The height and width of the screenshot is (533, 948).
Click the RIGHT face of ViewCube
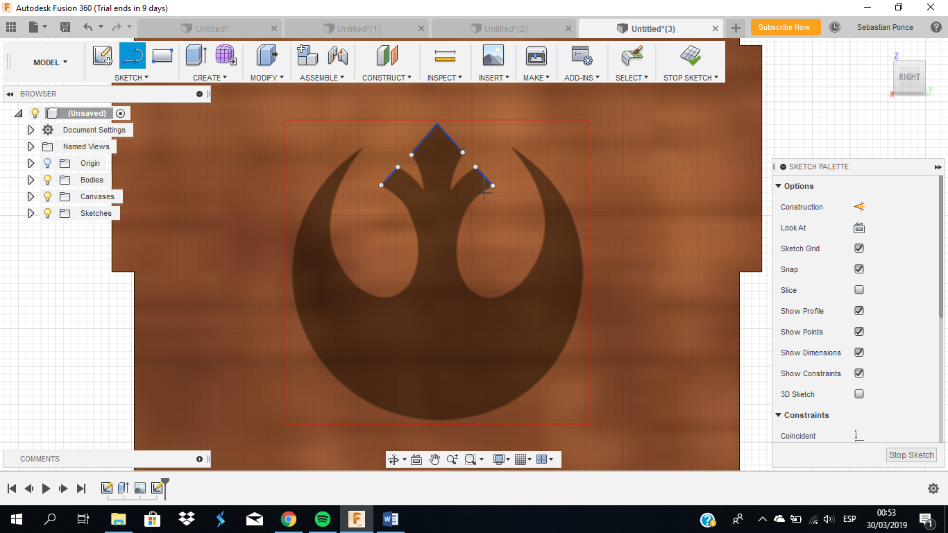909,77
